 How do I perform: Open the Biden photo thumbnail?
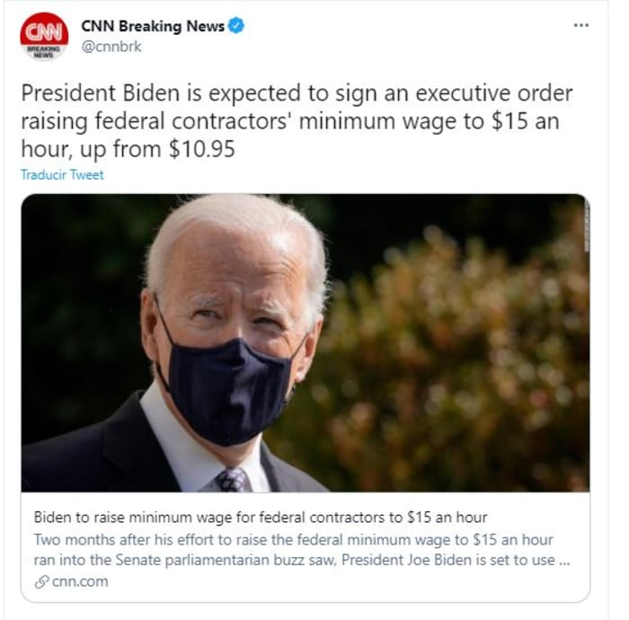click(306, 343)
